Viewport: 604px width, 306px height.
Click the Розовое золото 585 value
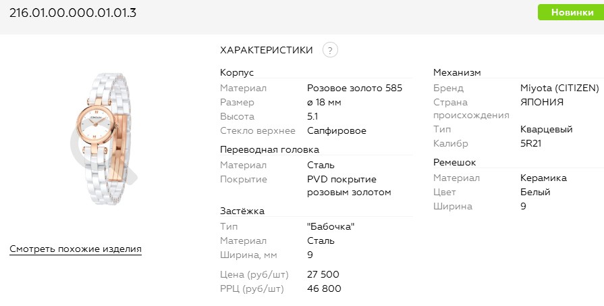(354, 88)
